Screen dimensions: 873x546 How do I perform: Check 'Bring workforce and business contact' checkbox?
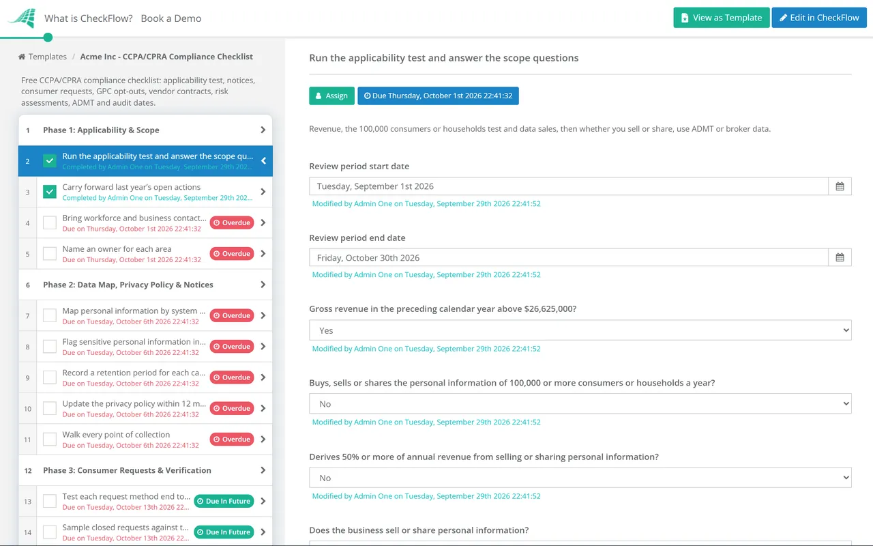pos(50,222)
